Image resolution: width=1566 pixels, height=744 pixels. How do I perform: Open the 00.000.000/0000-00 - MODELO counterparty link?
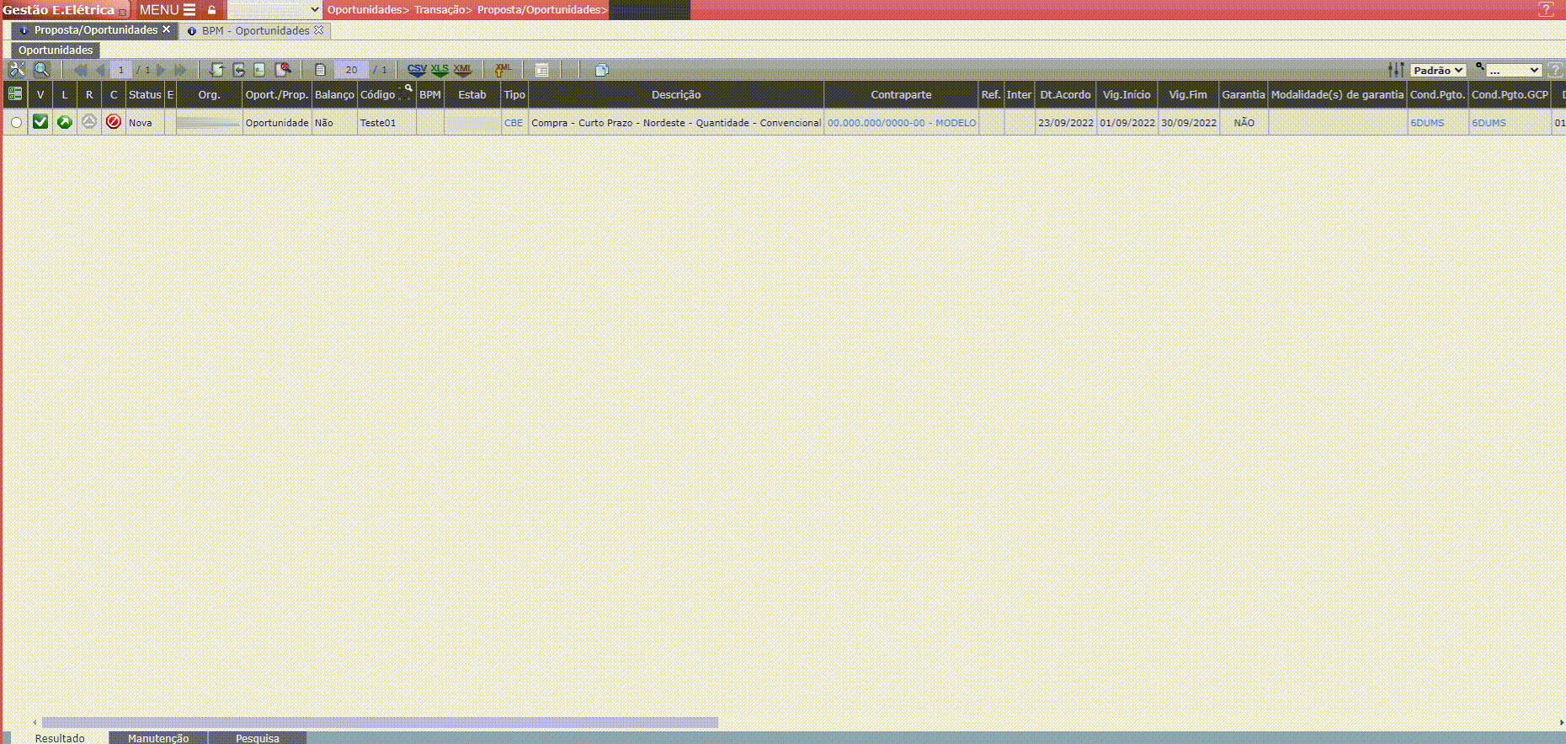[x=901, y=123]
